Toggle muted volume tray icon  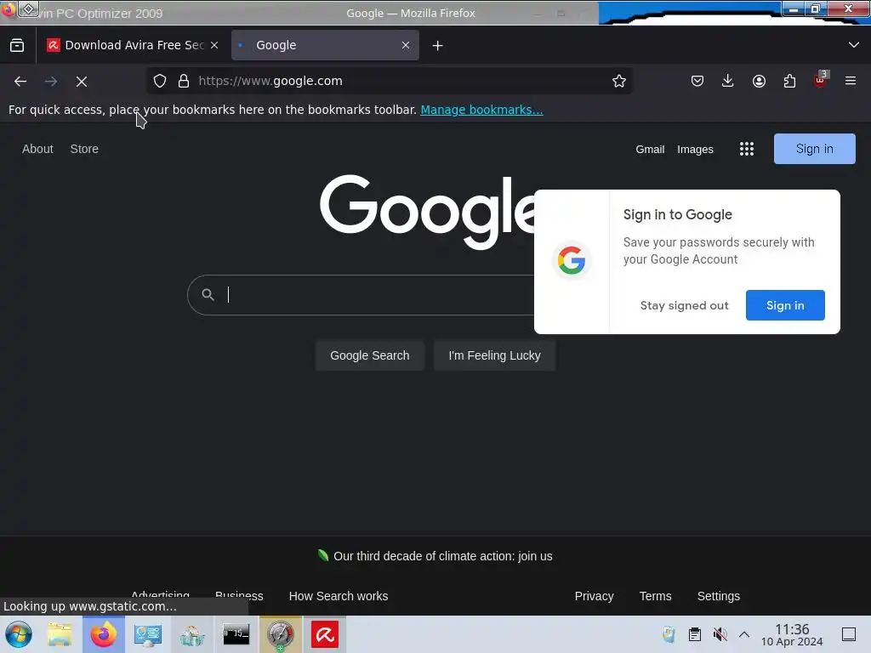point(720,634)
